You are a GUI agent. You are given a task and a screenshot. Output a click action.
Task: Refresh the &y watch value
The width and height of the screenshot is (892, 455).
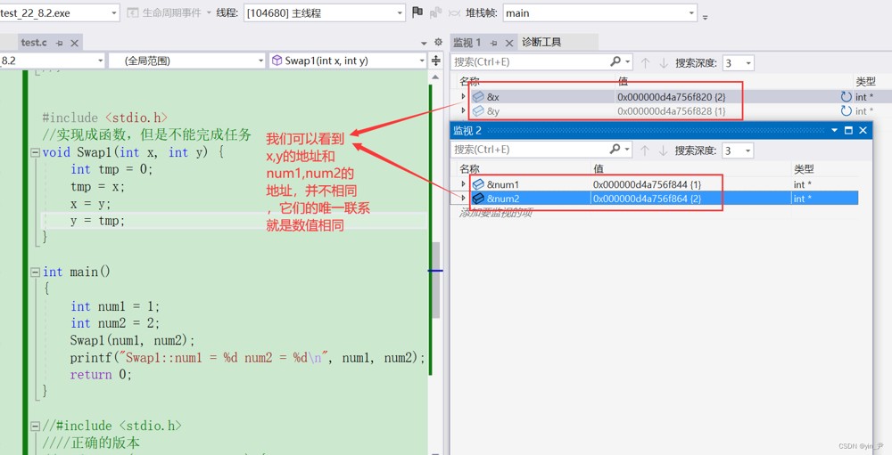[x=846, y=110]
